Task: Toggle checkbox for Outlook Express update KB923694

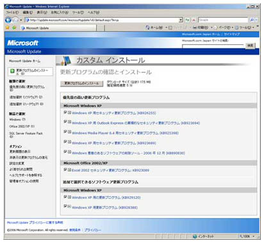Action: tap(65, 121)
